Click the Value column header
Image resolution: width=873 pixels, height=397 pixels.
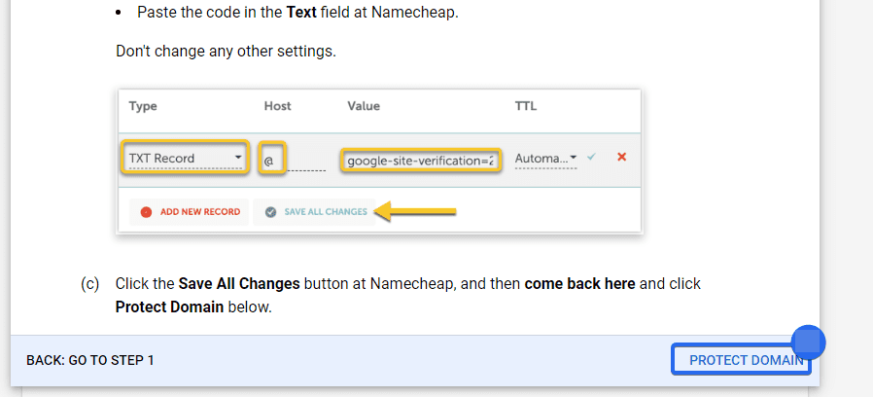(364, 106)
